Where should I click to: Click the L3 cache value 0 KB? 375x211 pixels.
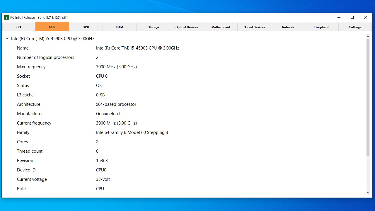[100, 95]
